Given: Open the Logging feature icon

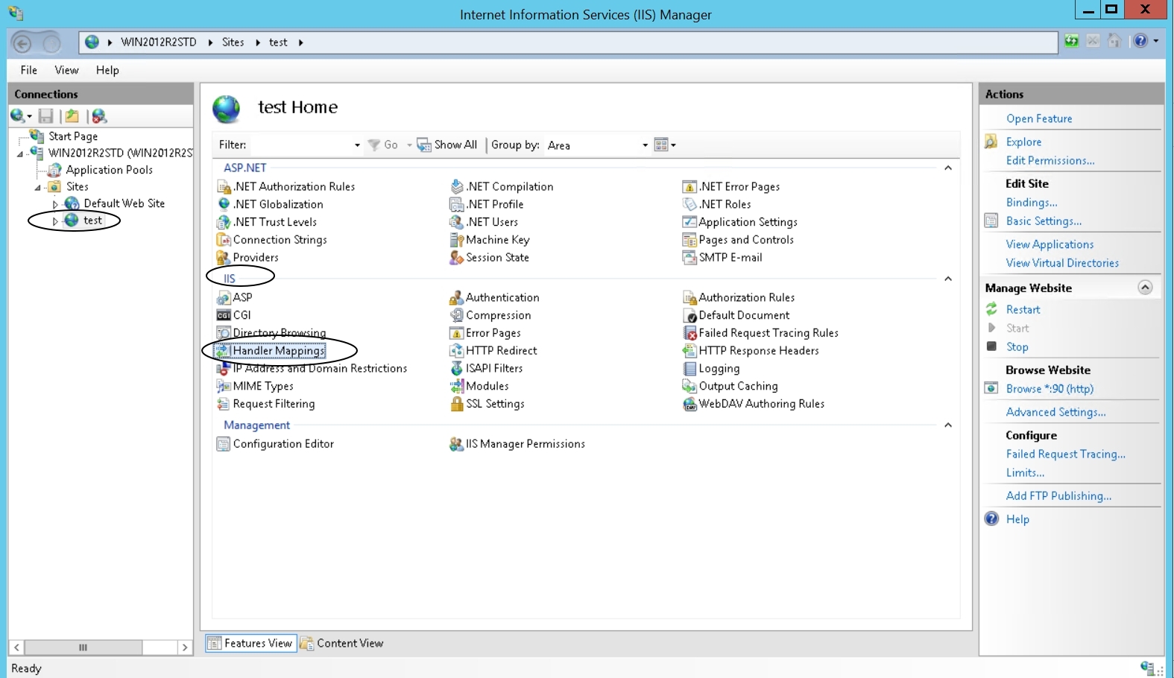Looking at the screenshot, I should [x=689, y=369].
